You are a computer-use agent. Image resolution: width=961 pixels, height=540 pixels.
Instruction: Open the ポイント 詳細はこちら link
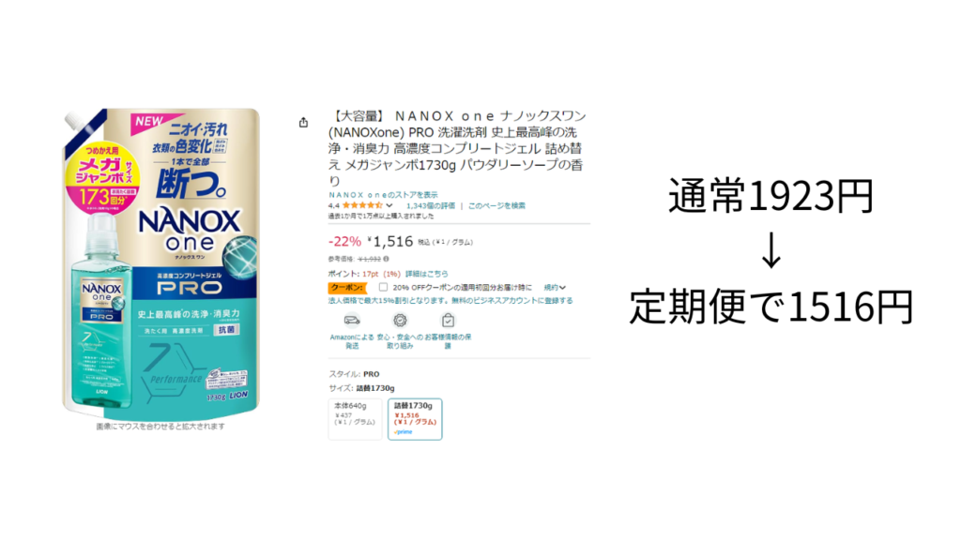click(x=427, y=274)
